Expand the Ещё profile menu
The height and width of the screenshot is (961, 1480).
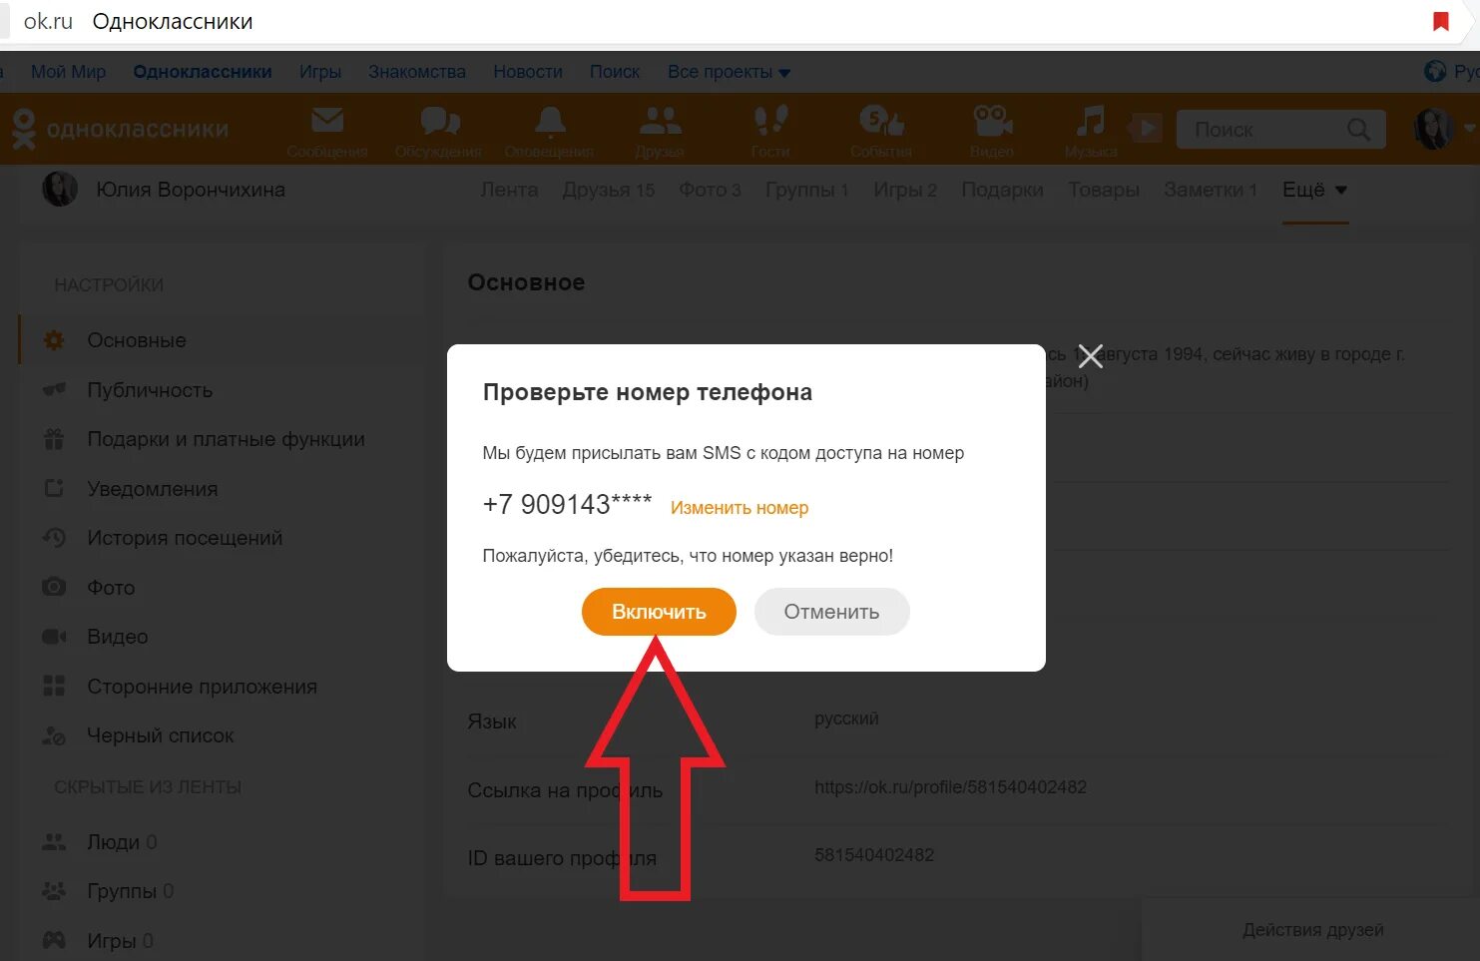point(1314,190)
